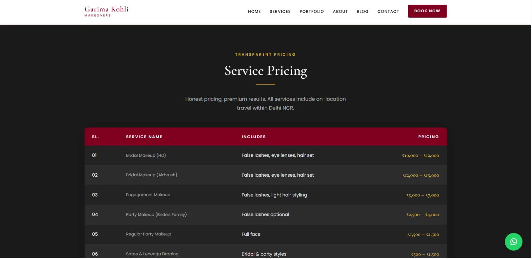Click the Honest pricing description paragraph
Screen dimensions: 532x259
pos(266,103)
